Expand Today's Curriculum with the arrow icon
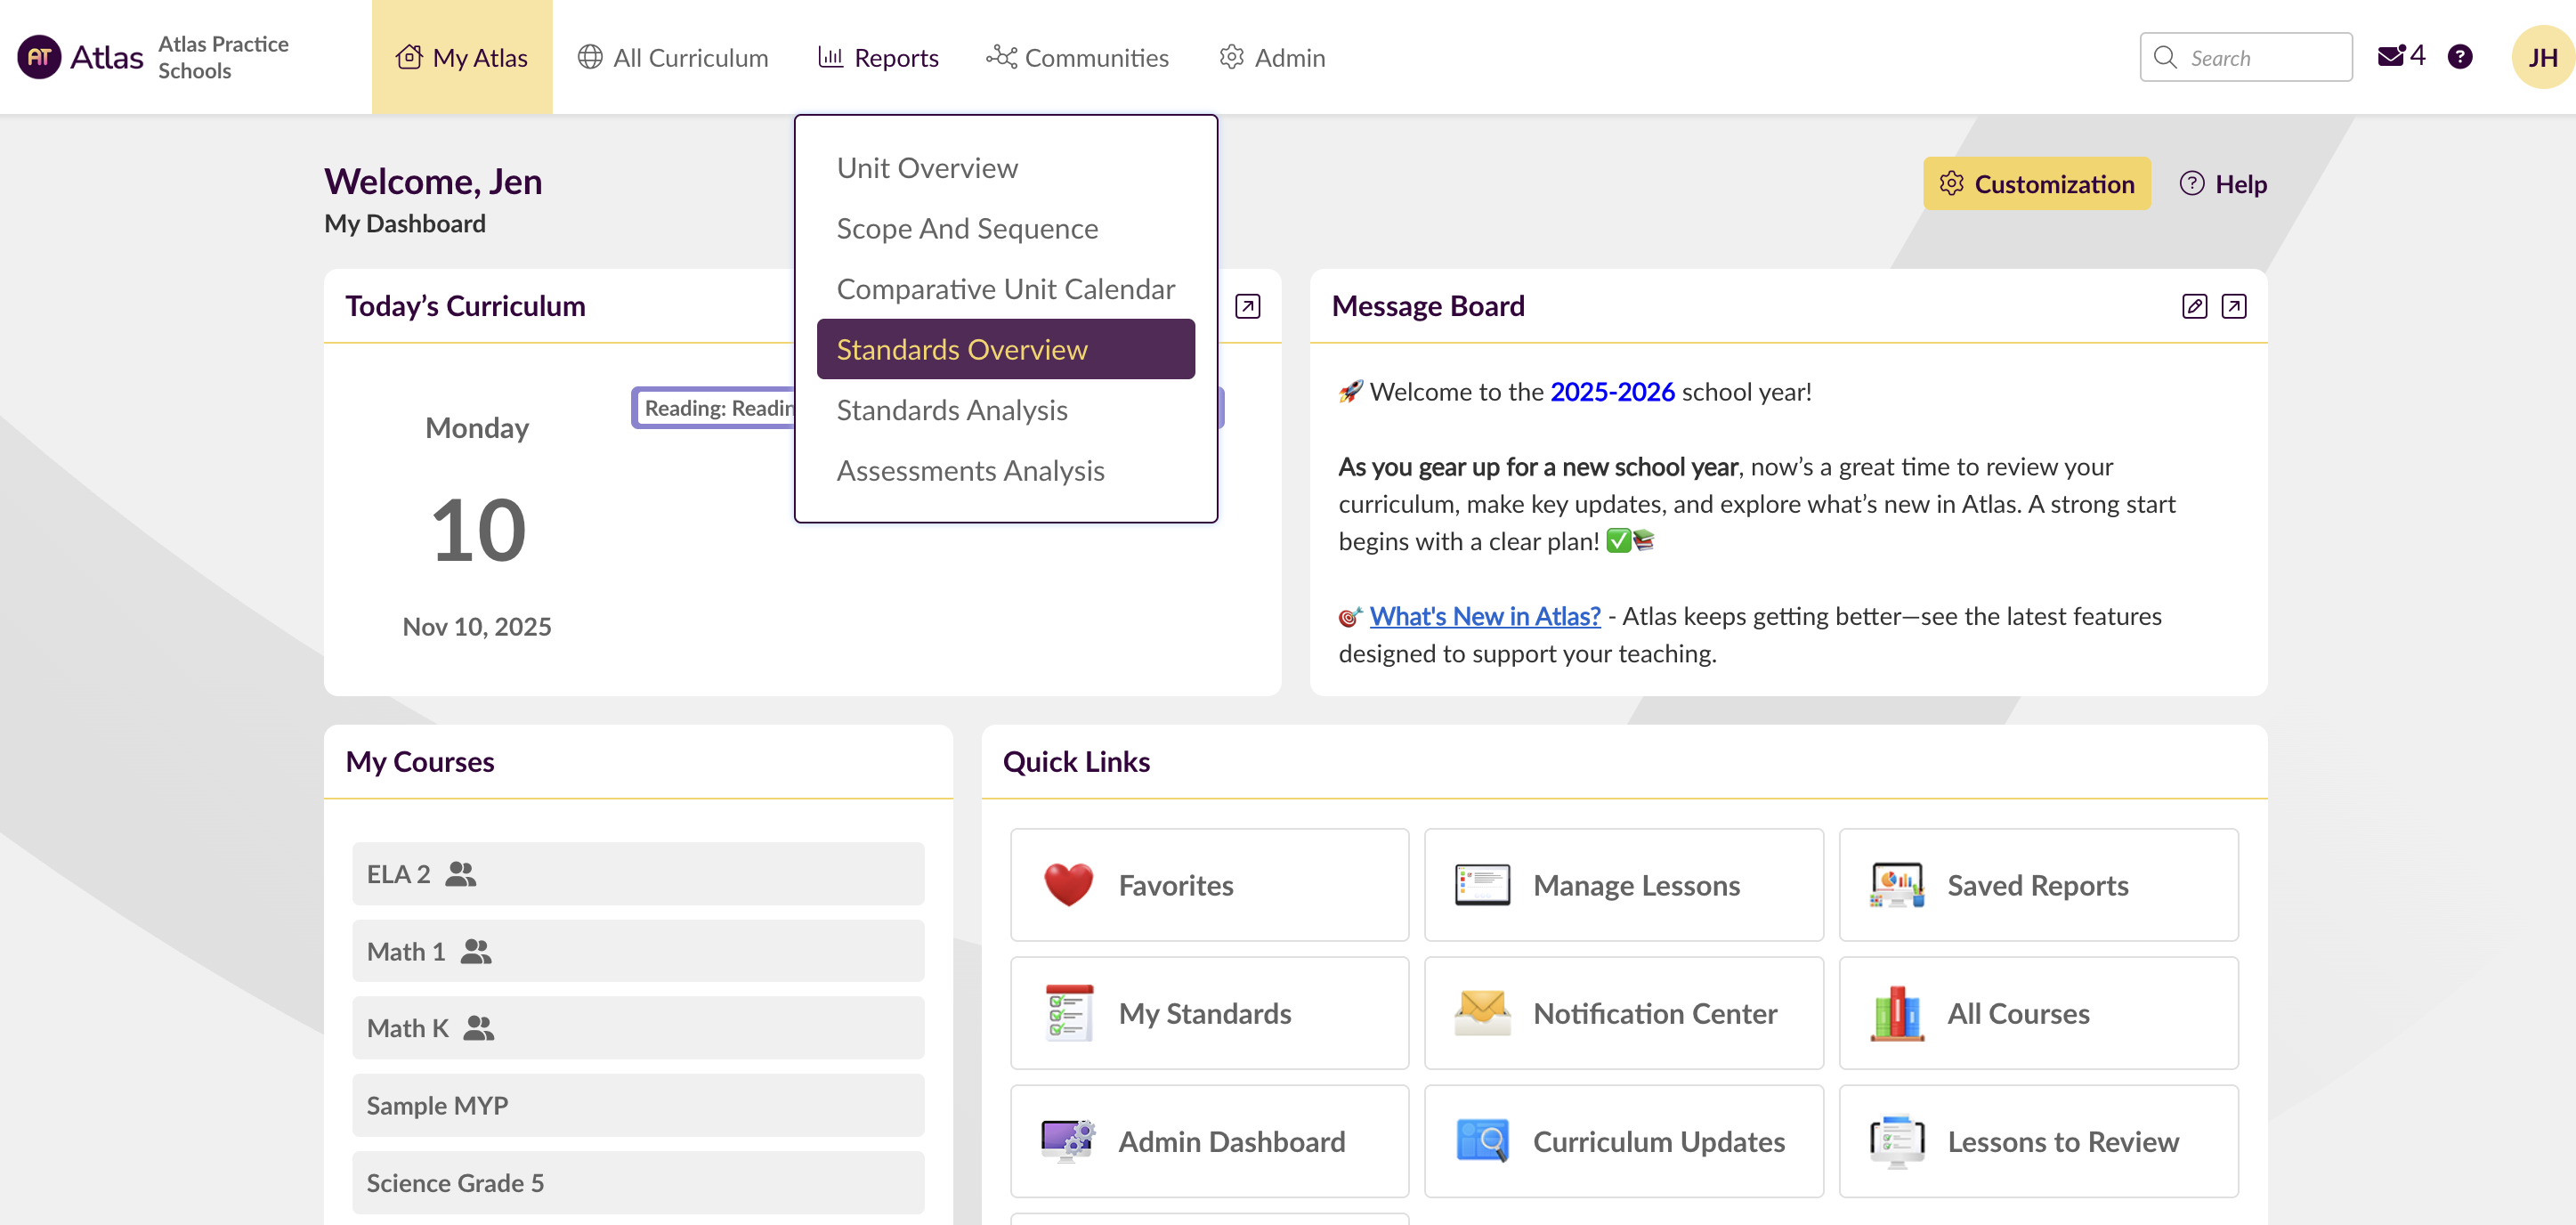Screen dimensions: 2576x1225 click(1247, 306)
